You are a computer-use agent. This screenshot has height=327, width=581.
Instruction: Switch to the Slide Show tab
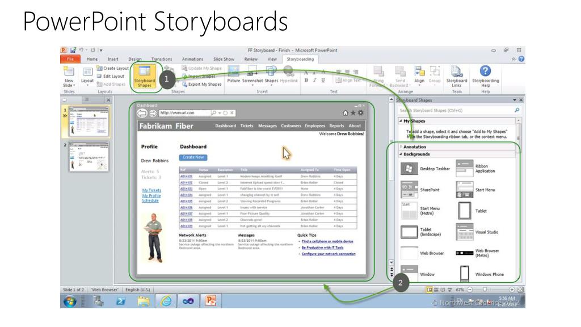(224, 59)
